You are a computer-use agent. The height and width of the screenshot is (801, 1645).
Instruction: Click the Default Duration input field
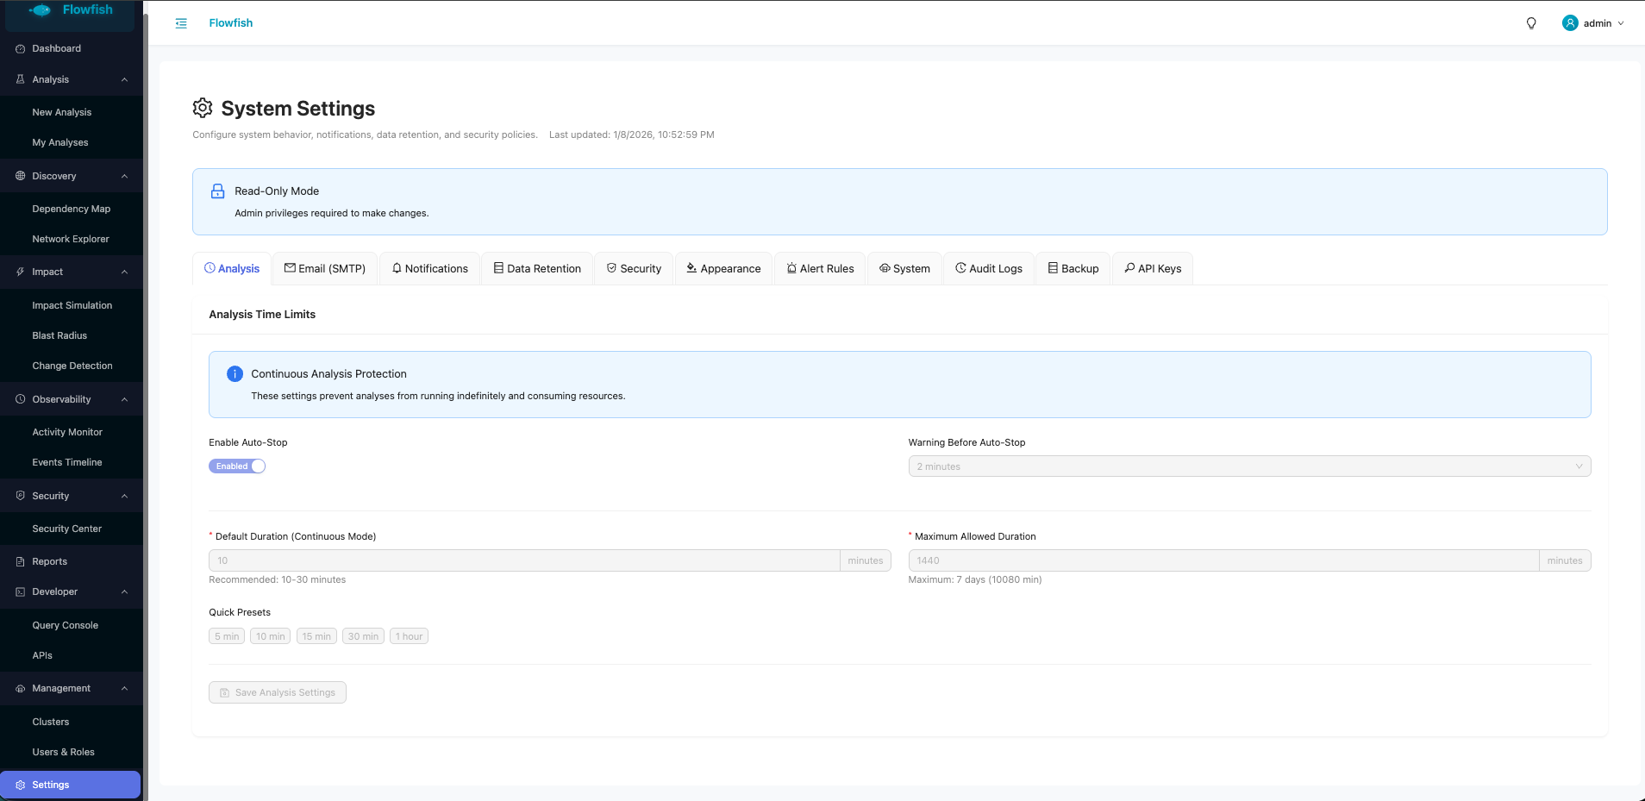coord(524,560)
